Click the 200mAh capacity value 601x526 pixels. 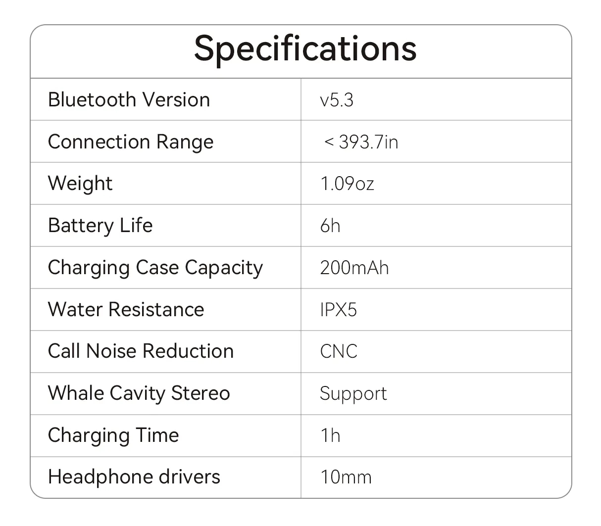tap(354, 268)
